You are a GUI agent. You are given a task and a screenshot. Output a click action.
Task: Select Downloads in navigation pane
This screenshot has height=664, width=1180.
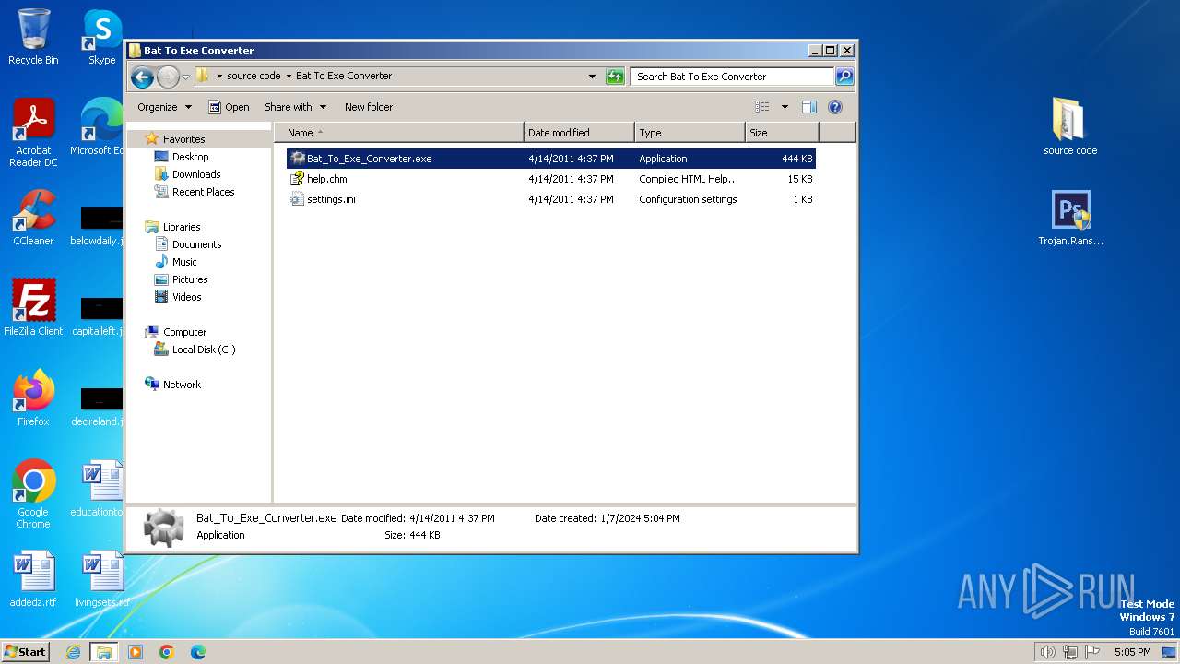(196, 174)
